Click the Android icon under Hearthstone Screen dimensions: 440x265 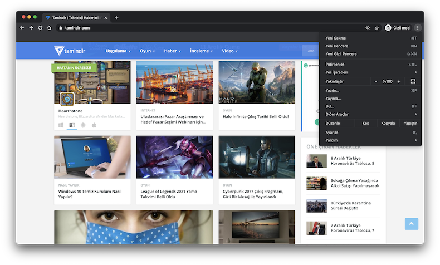(x=83, y=125)
